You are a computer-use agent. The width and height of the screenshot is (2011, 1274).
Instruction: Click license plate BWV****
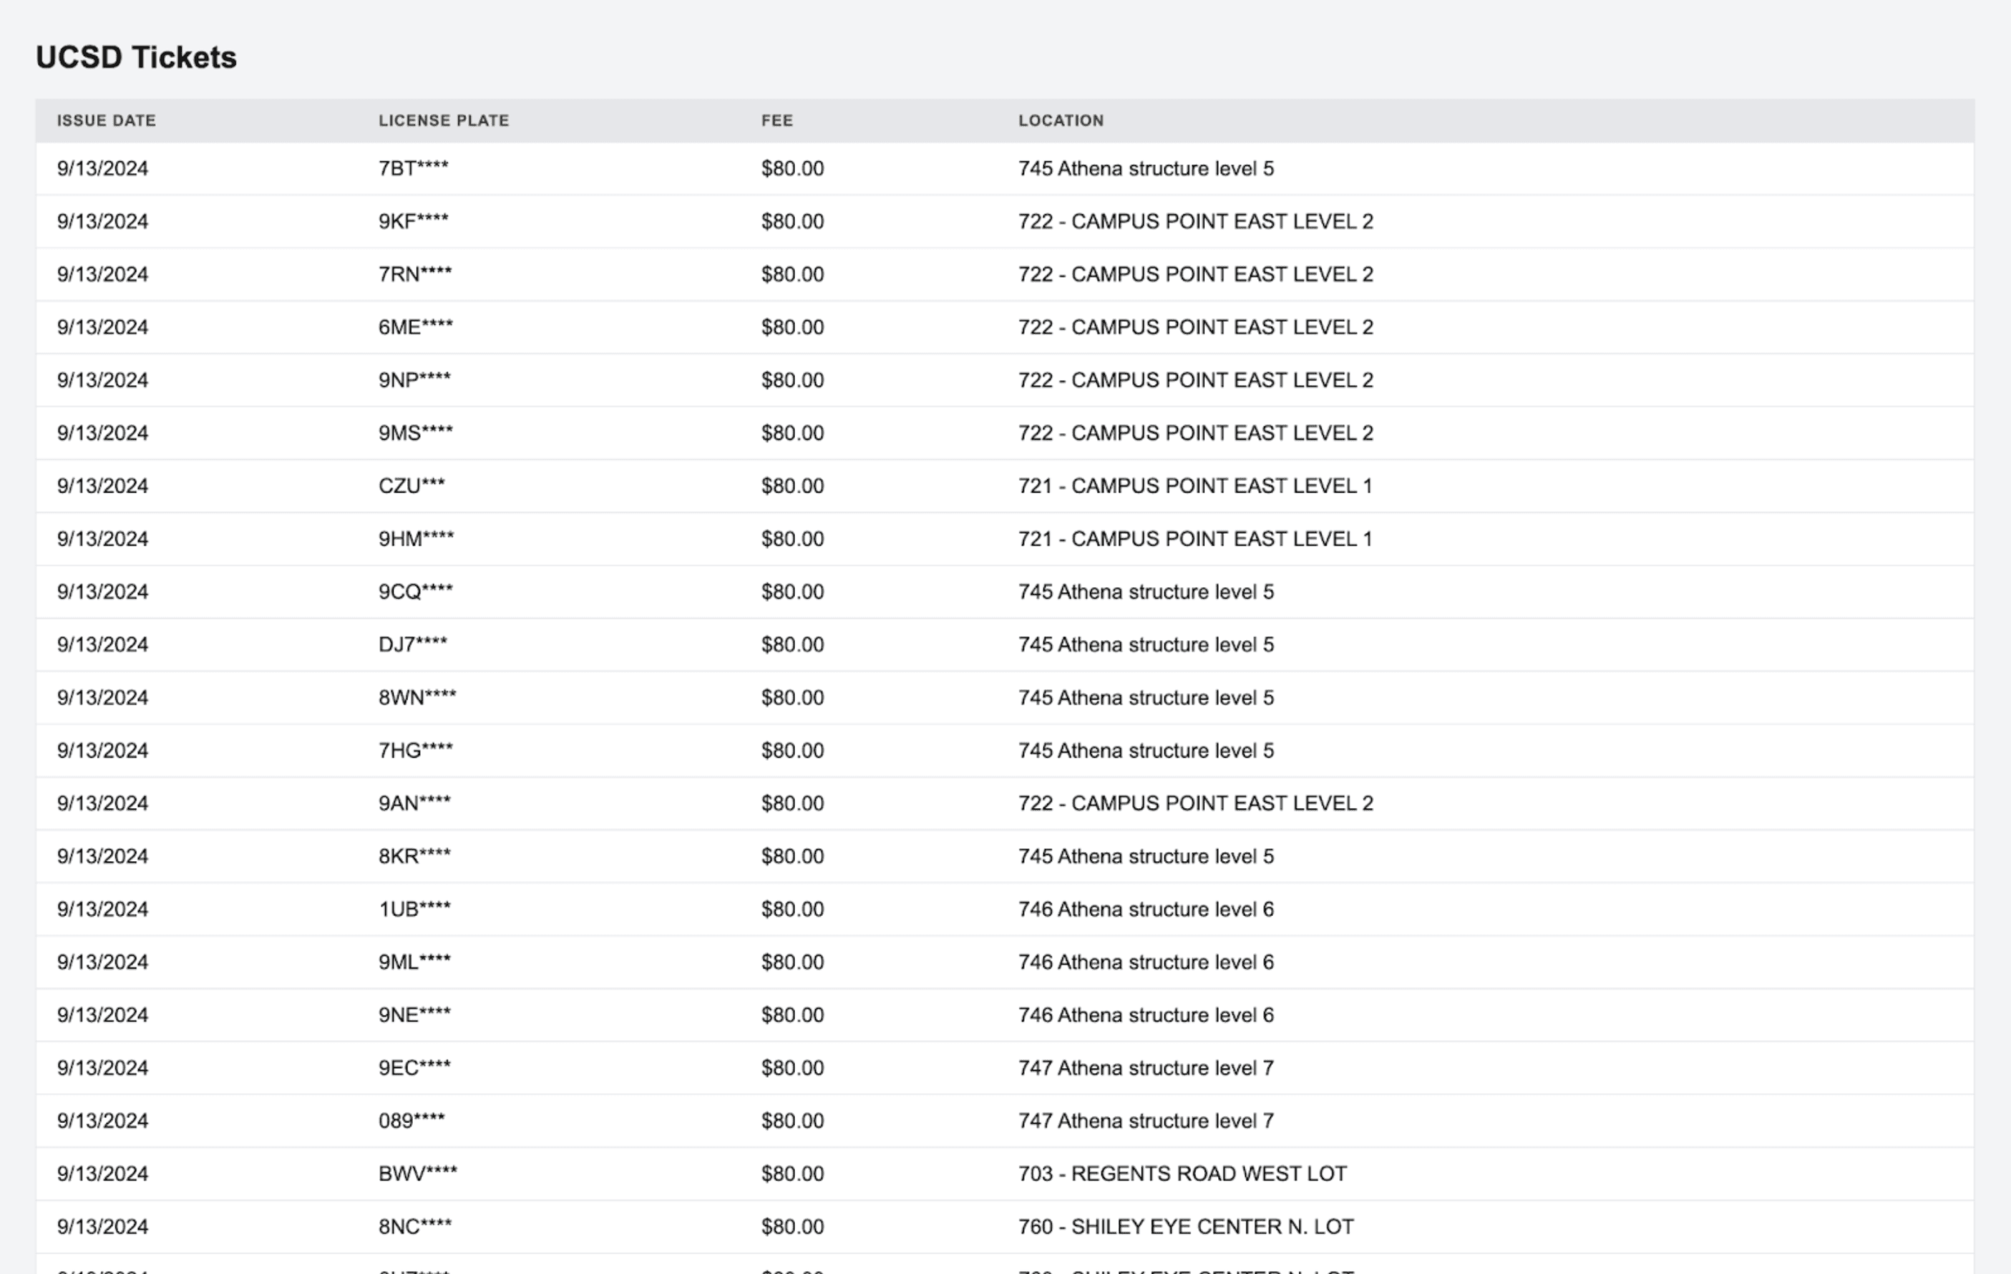[x=417, y=1174]
